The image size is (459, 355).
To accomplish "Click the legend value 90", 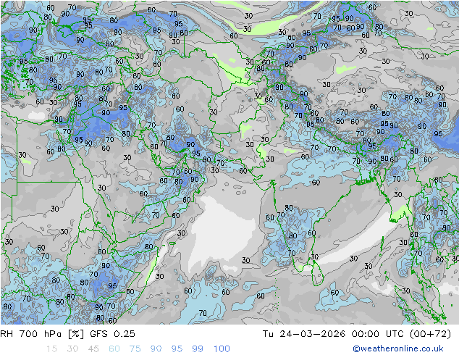I will pos(156,349).
